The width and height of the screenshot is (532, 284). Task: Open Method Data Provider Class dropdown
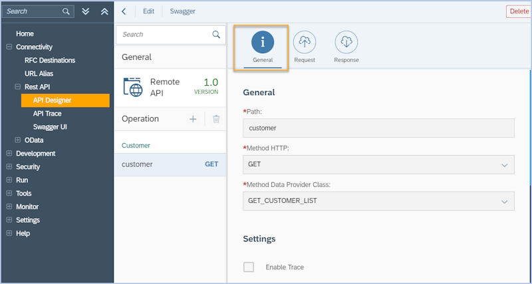coord(504,201)
